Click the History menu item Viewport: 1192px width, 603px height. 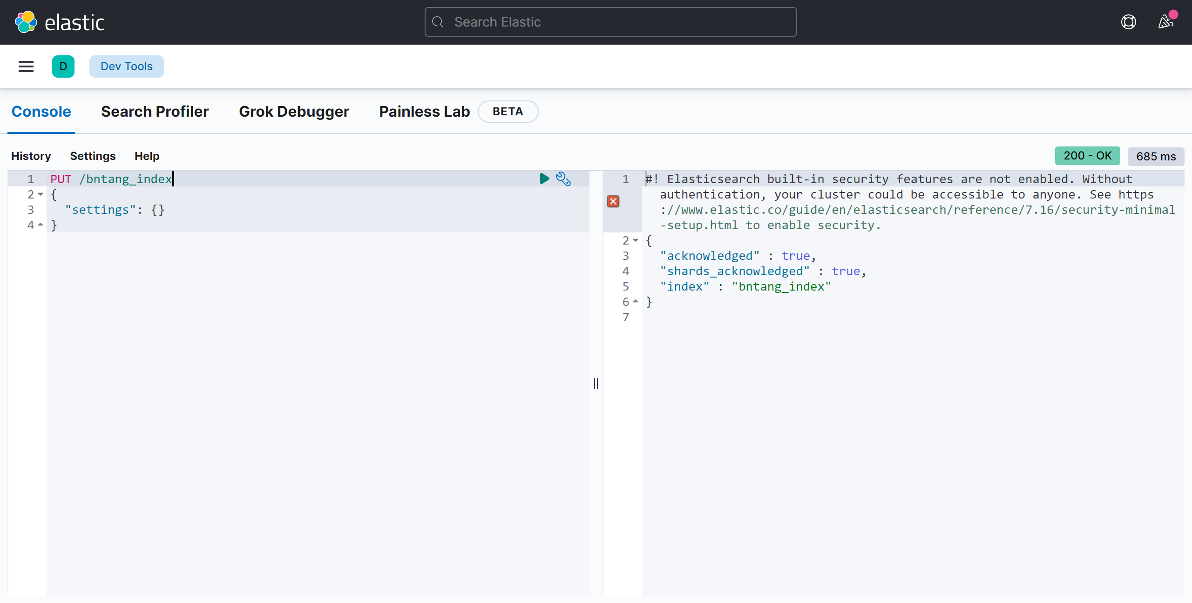[31, 156]
